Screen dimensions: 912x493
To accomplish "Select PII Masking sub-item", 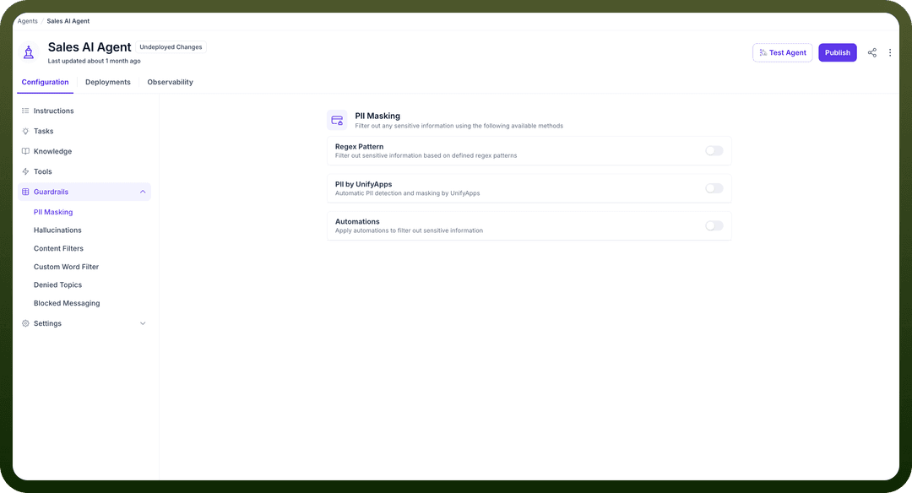I will click(53, 212).
